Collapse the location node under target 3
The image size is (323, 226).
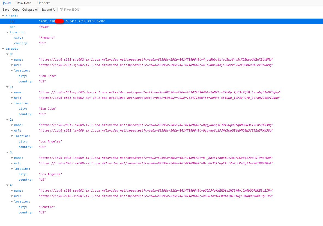pos(12,169)
